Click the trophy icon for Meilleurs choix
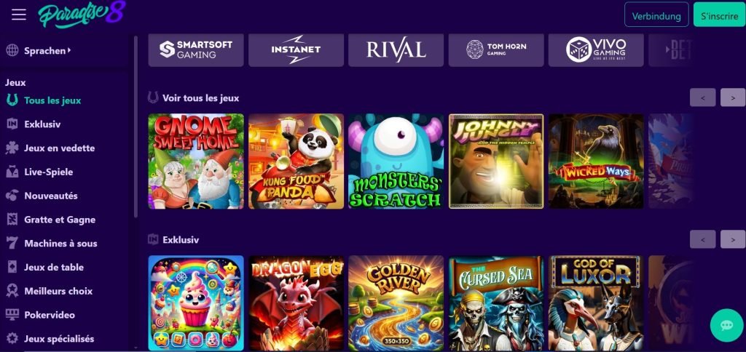746x352 pixels. coord(12,291)
